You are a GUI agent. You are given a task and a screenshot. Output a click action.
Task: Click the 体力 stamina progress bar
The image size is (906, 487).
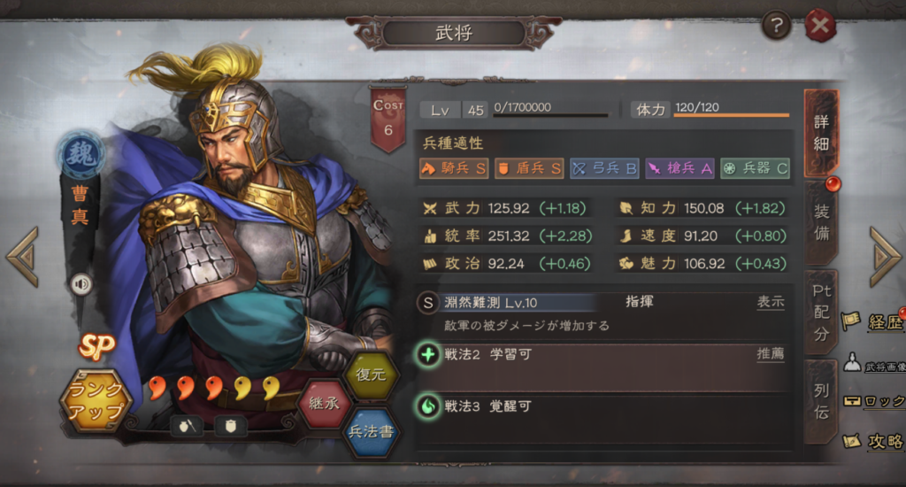pyautogui.click(x=731, y=115)
